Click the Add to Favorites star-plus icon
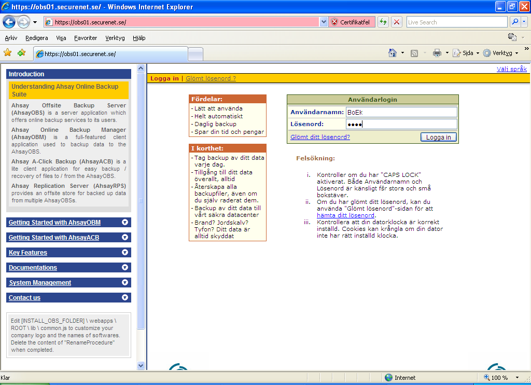Viewport: 531px width, 385px height. click(22, 53)
